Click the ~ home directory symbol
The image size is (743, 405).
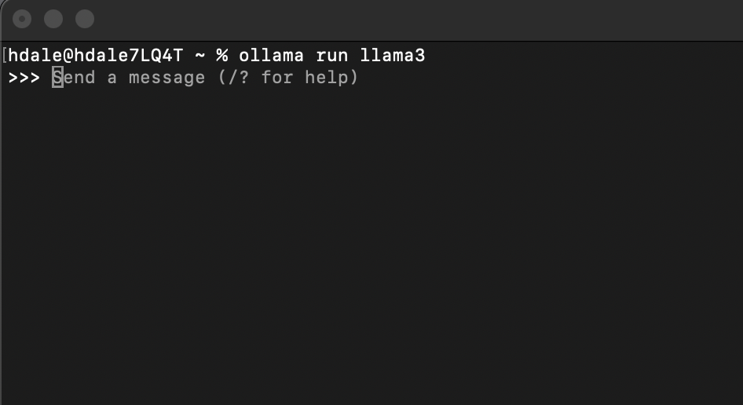pos(200,56)
